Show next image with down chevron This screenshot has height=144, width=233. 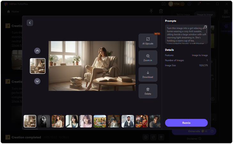click(37, 81)
